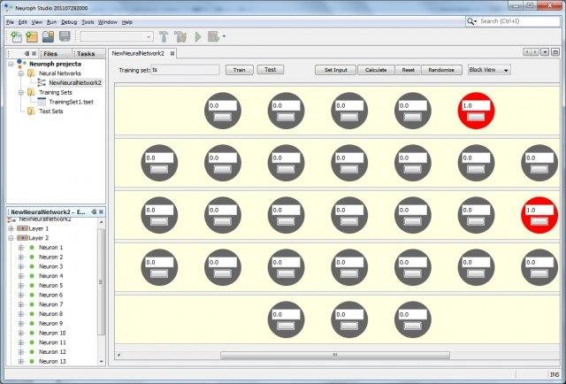Click the Set Input button
566x384 pixels.
click(336, 70)
